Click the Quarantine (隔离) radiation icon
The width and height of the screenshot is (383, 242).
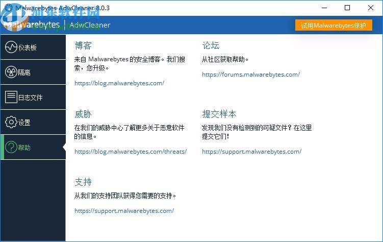(x=11, y=72)
